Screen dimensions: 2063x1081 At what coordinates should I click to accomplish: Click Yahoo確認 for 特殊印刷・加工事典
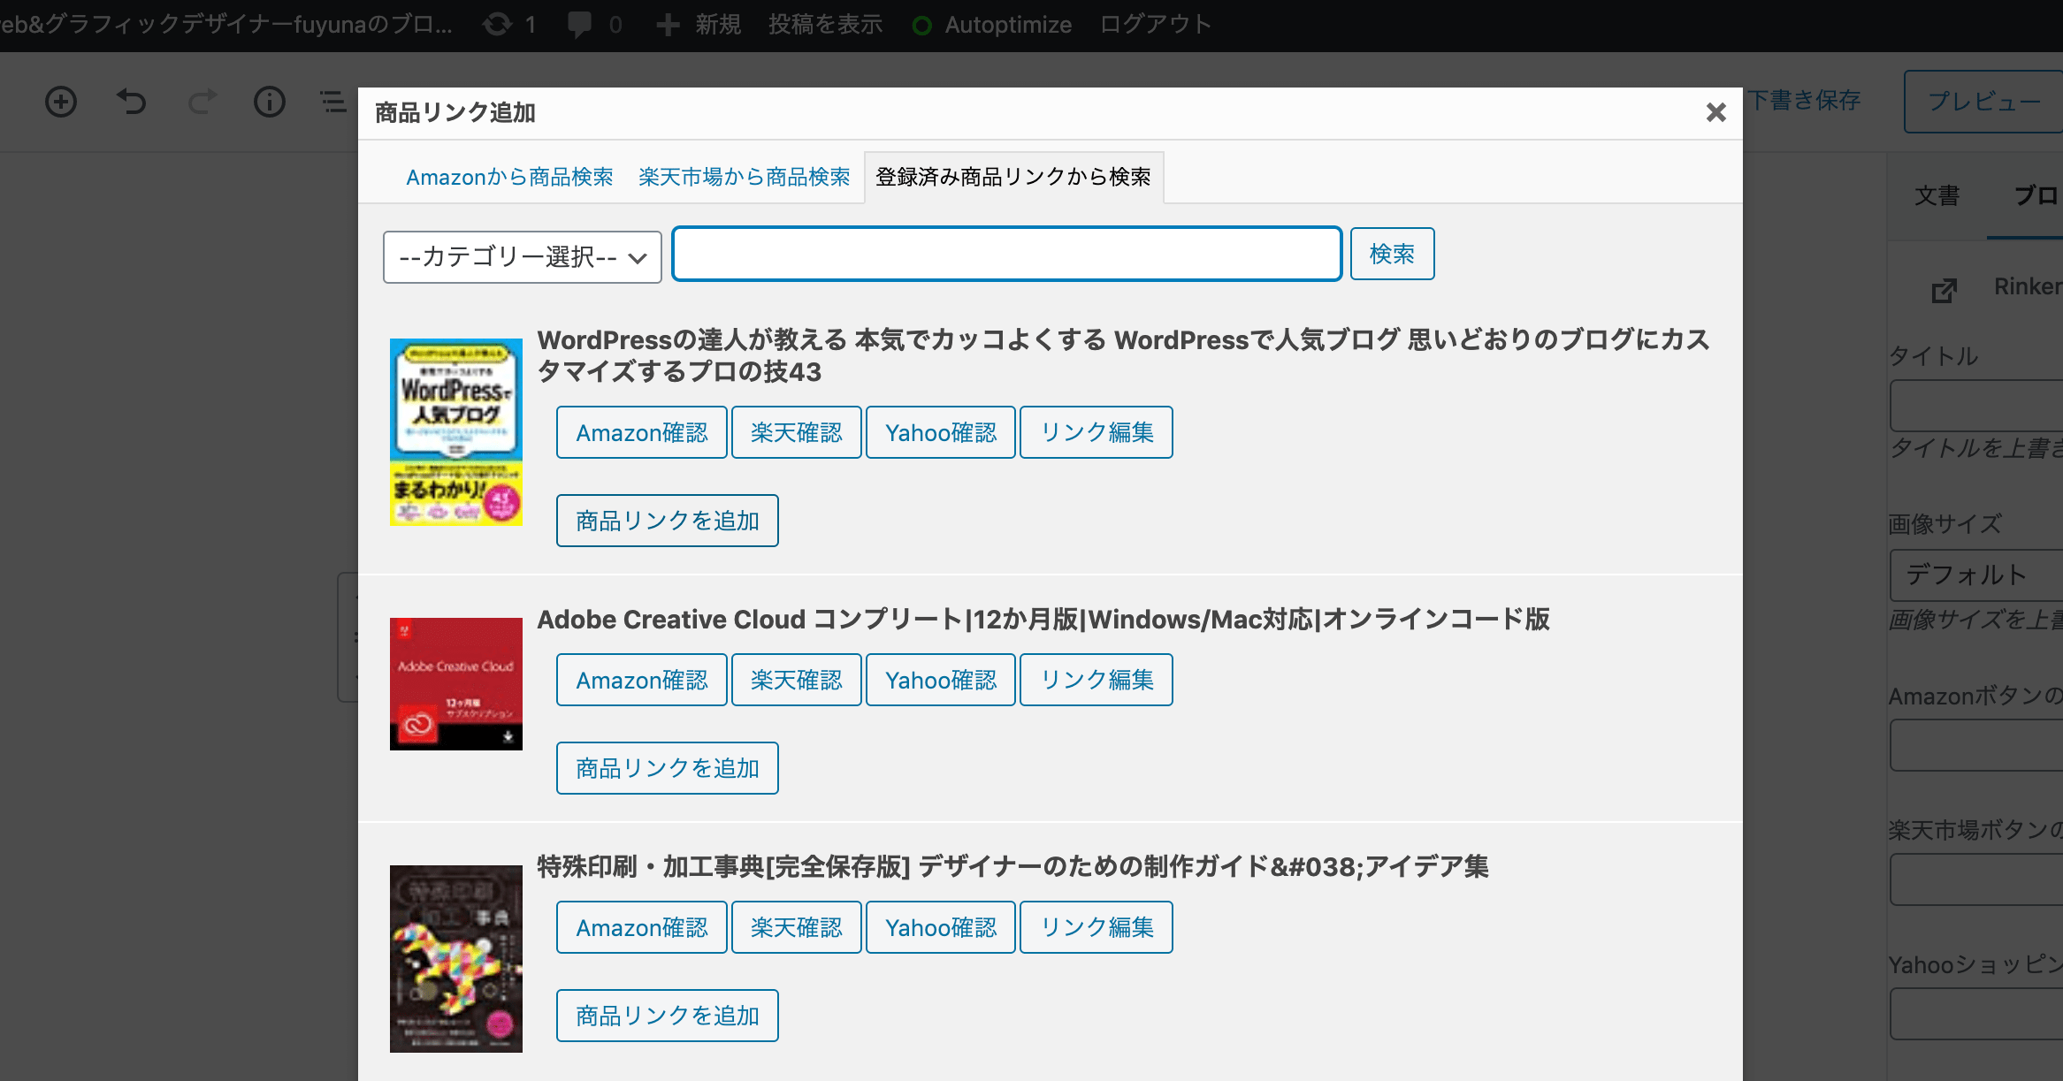(941, 927)
